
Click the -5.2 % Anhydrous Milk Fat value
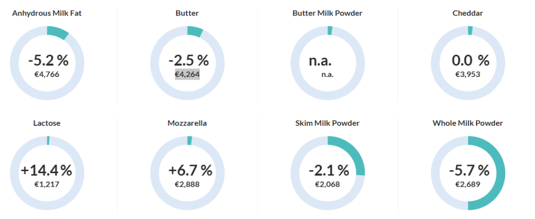click(48, 60)
